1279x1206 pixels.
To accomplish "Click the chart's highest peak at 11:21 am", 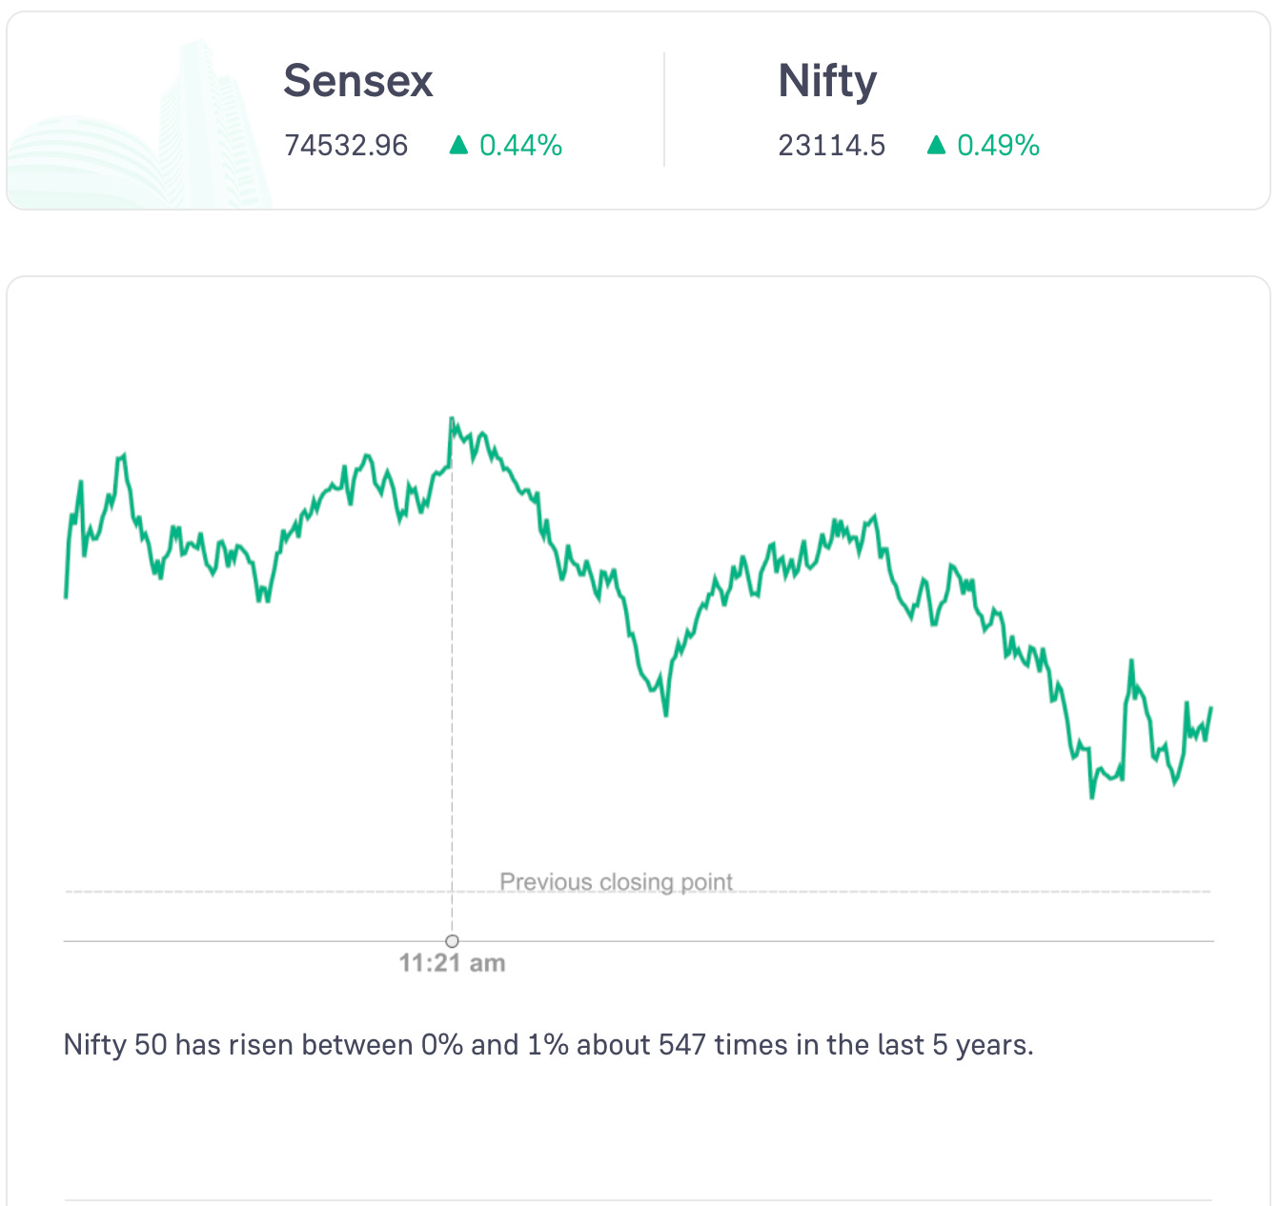I will pos(452,418).
